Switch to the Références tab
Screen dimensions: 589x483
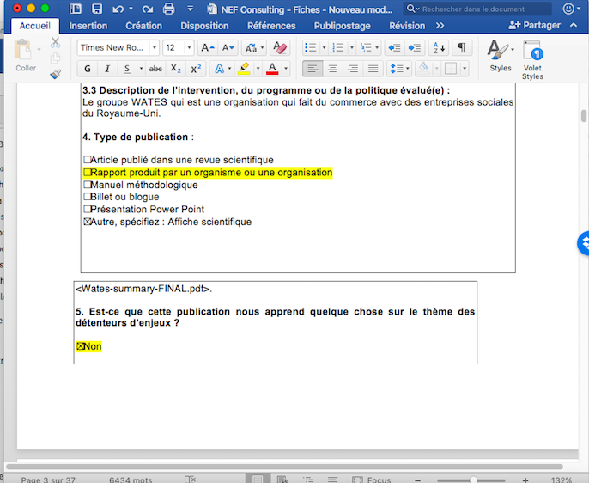(x=271, y=26)
